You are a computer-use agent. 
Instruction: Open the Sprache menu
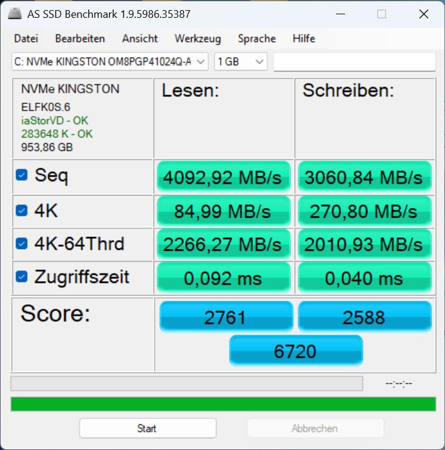(257, 39)
